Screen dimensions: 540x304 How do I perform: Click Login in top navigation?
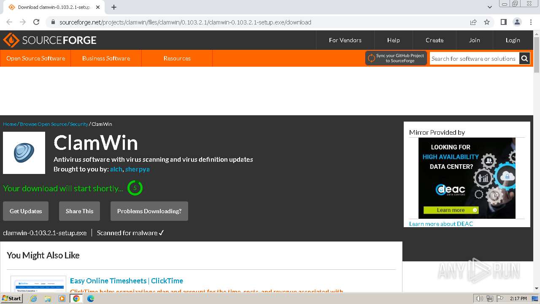pyautogui.click(x=513, y=40)
